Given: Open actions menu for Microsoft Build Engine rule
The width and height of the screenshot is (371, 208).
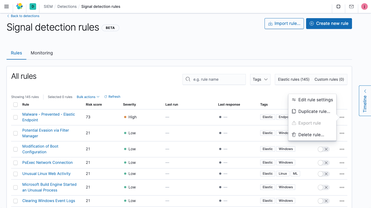Looking at the screenshot, I should click(342, 187).
